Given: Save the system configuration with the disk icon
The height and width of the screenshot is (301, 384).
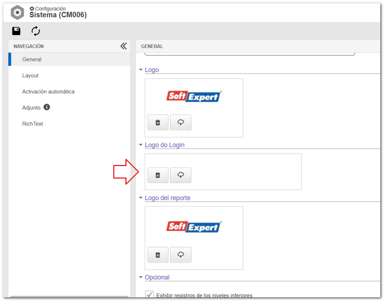Looking at the screenshot, I should tap(16, 31).
